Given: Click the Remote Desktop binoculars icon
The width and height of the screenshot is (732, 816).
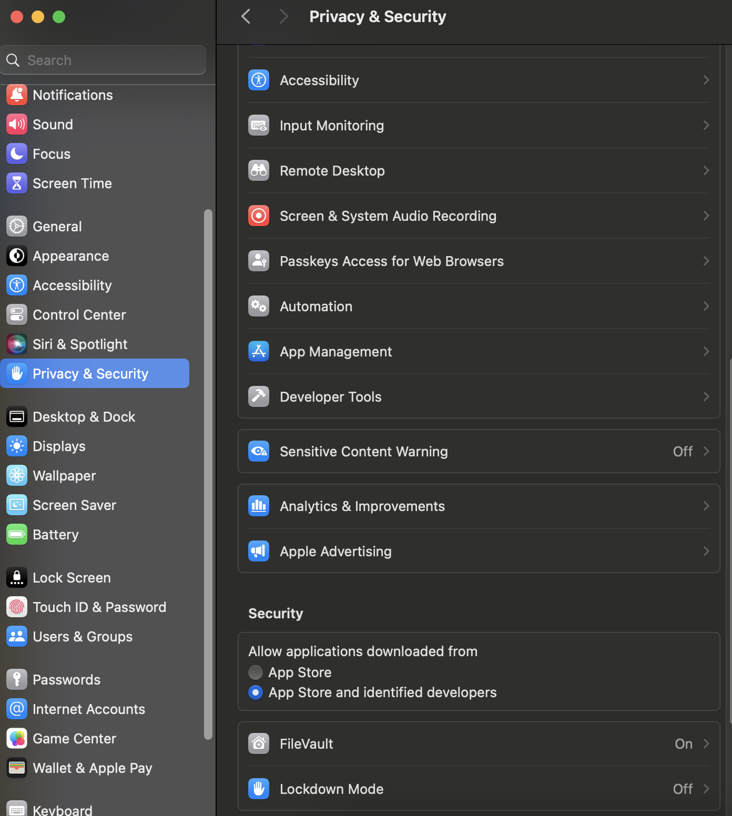Looking at the screenshot, I should click(258, 170).
